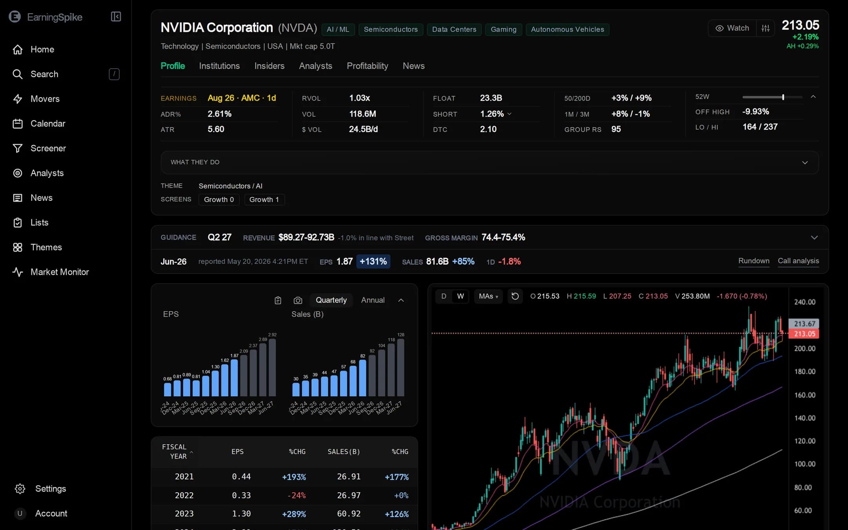Select the 2022 fiscal year row
Image resolution: width=848 pixels, height=530 pixels.
pos(284,495)
